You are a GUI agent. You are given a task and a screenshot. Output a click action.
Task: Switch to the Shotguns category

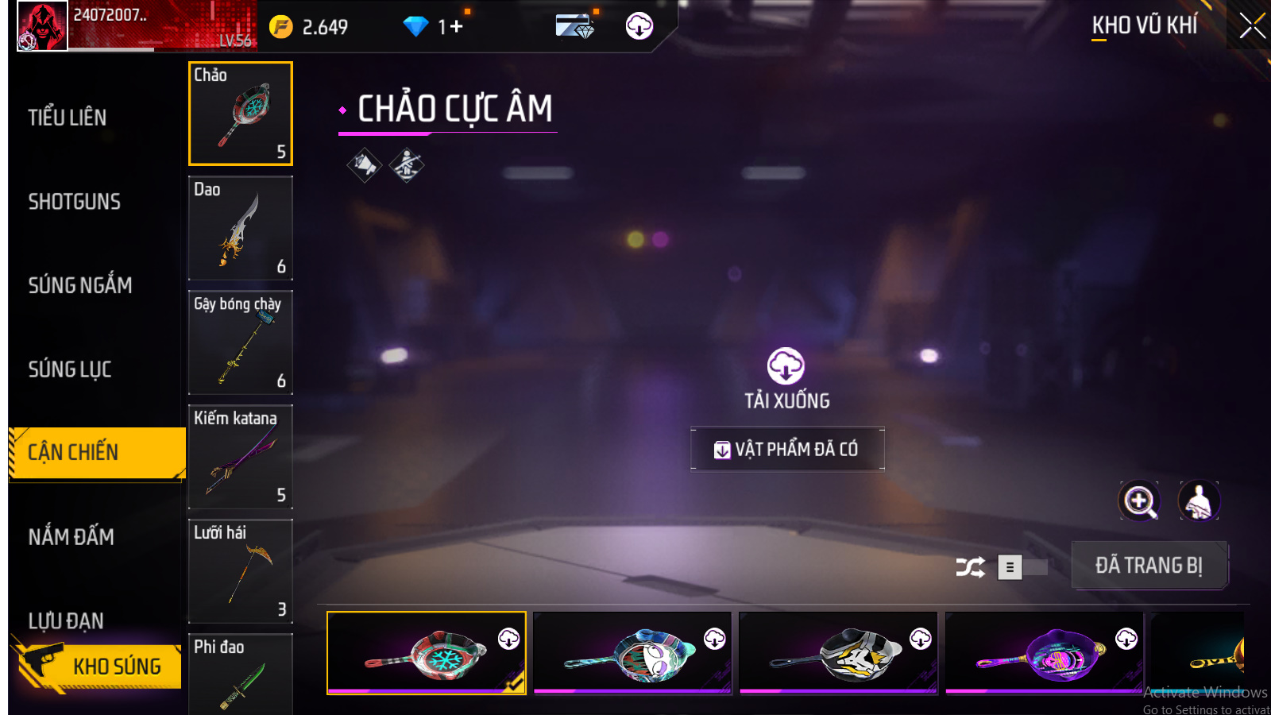click(x=75, y=202)
